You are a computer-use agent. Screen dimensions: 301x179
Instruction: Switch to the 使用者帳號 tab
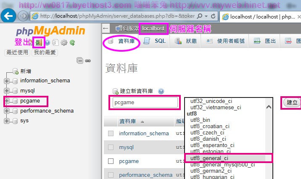coord(225,41)
